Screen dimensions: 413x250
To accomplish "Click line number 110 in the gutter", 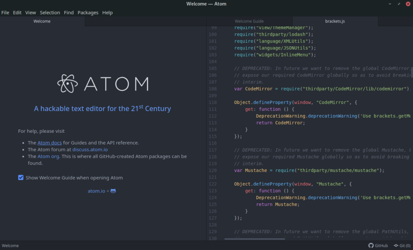I will 213,102.
